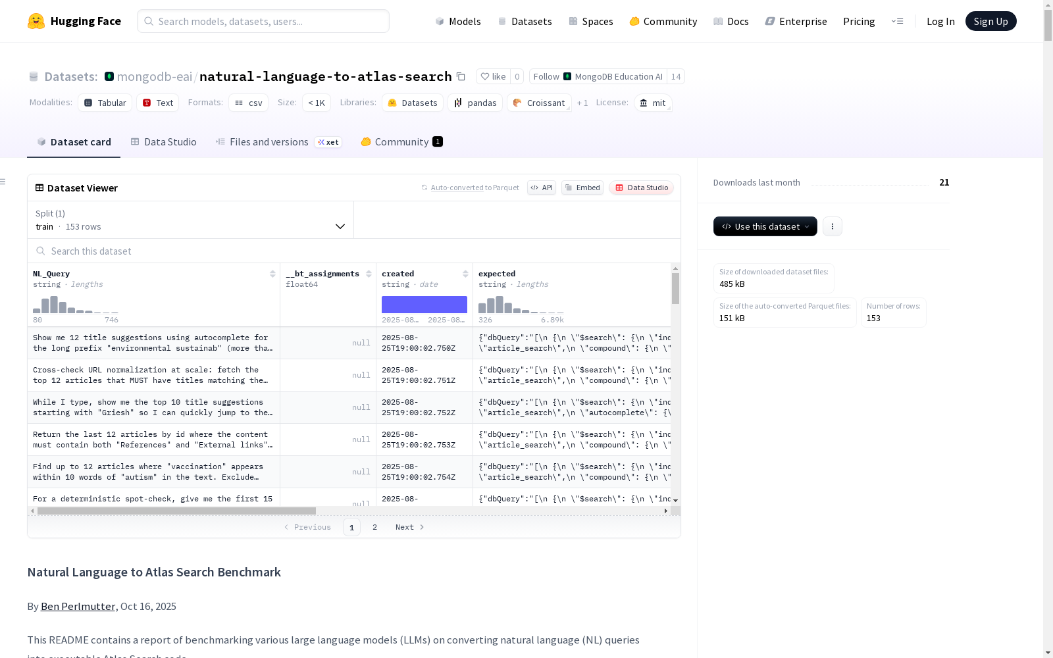Sort the NL_Query column

272,274
